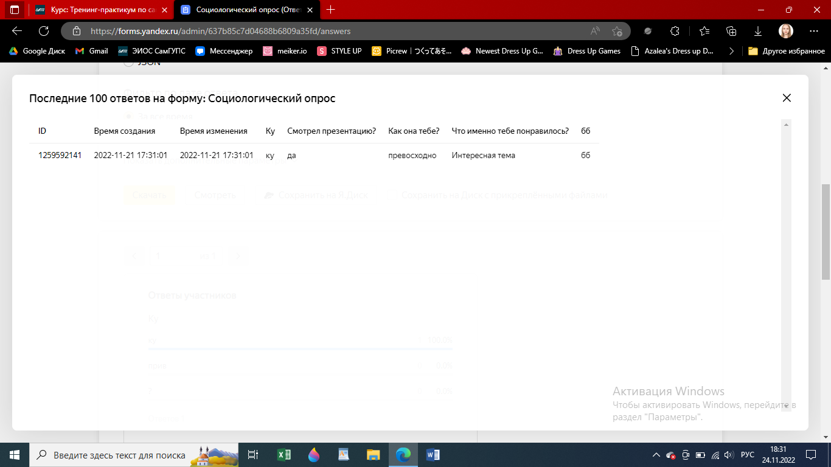The image size is (831, 467).
Task: Open the Extensions puzzle icon
Action: tap(675, 31)
